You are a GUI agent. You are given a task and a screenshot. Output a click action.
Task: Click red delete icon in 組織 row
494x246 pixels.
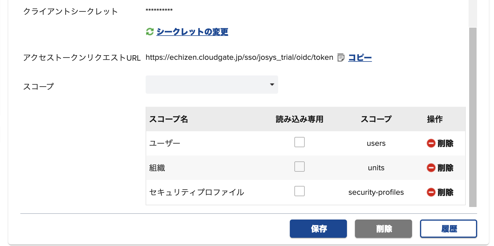[x=431, y=168]
